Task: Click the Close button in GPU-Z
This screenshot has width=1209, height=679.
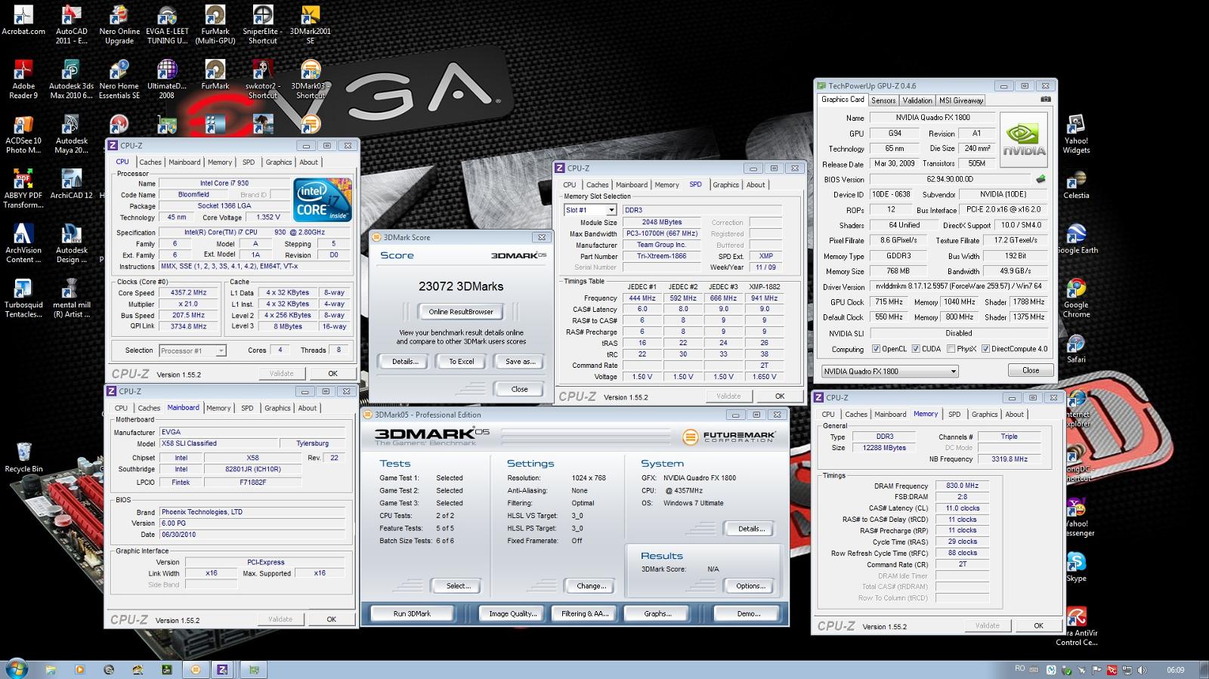Action: coord(1031,371)
